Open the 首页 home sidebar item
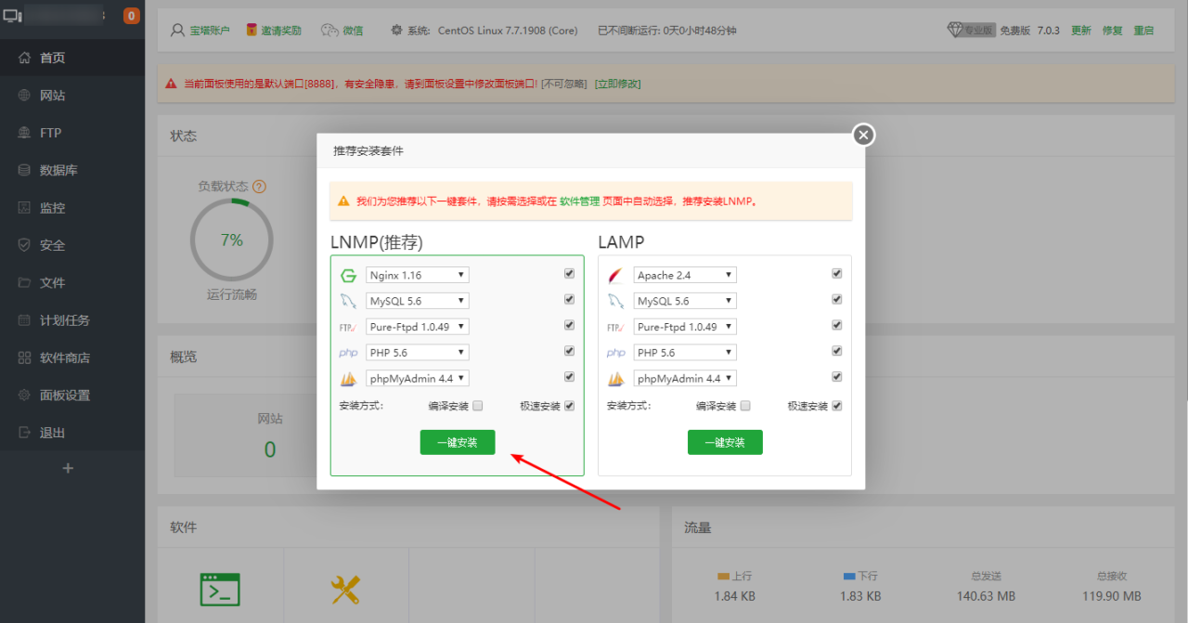1188x623 pixels. (72, 58)
